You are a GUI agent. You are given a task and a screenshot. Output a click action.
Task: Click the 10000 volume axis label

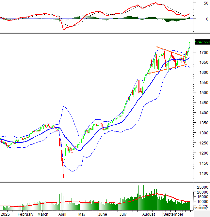(x=202, y=202)
